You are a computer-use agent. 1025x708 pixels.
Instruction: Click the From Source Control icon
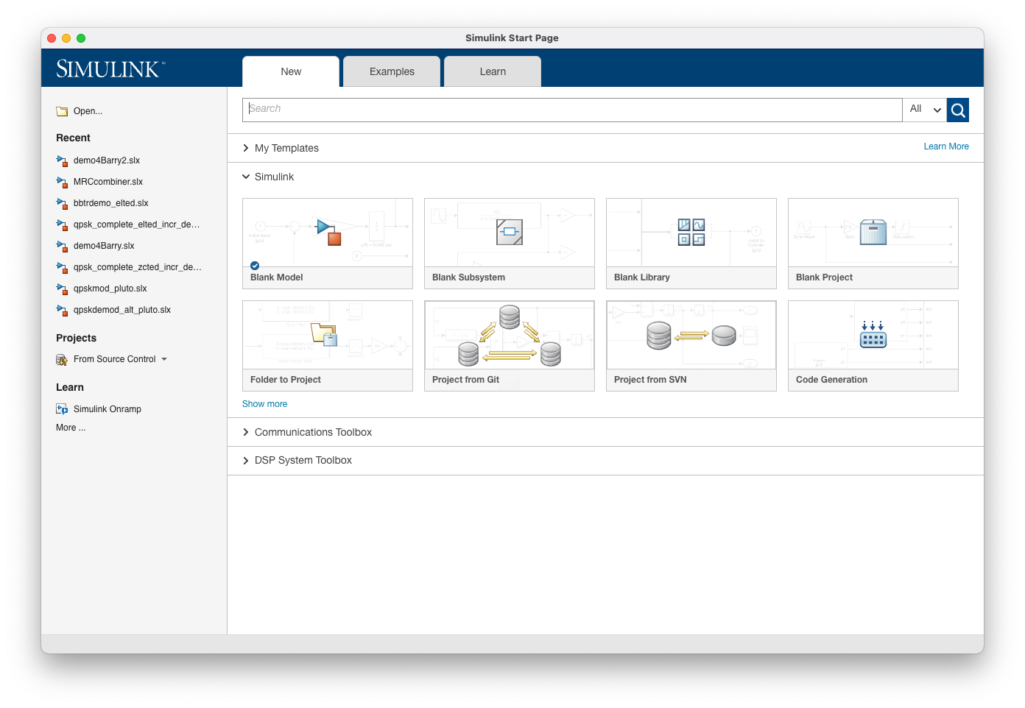tap(62, 359)
